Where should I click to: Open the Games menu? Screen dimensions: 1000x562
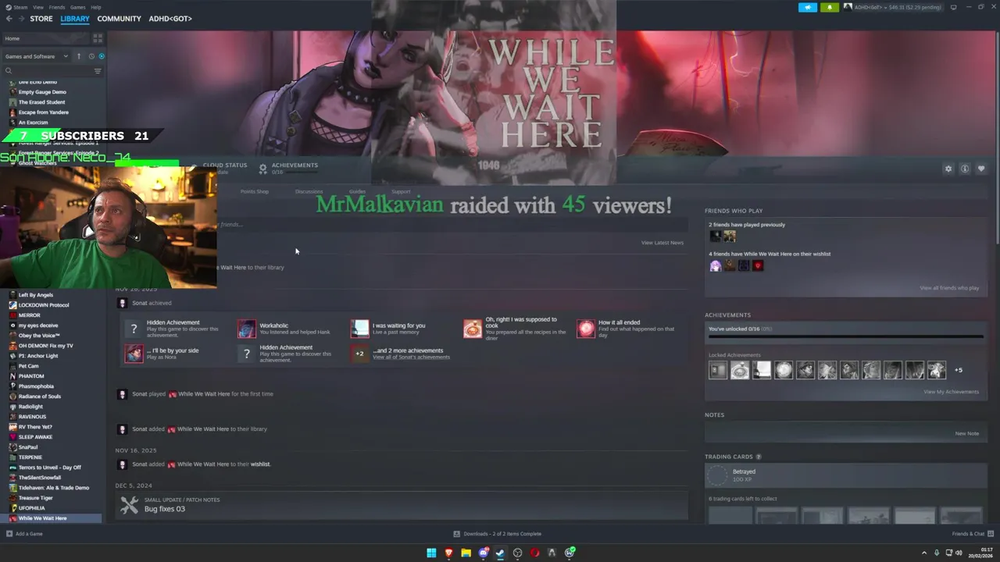(78, 7)
